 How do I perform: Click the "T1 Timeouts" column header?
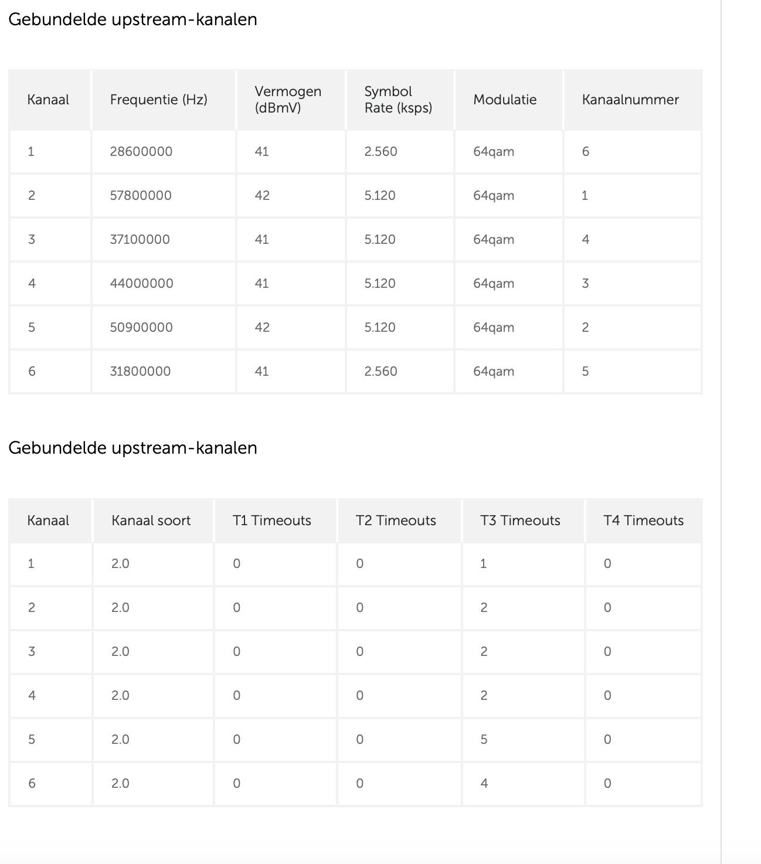(272, 521)
